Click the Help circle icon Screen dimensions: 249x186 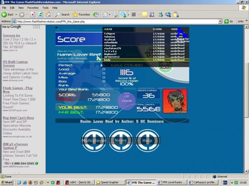coord(147,140)
